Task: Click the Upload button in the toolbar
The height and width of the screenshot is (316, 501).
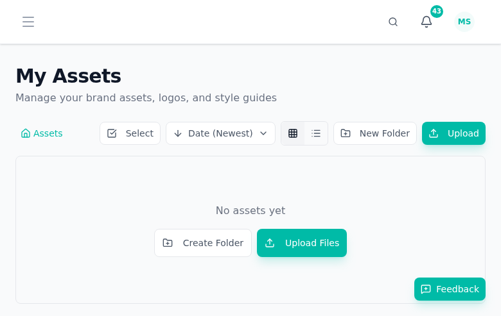Action: [x=453, y=133]
